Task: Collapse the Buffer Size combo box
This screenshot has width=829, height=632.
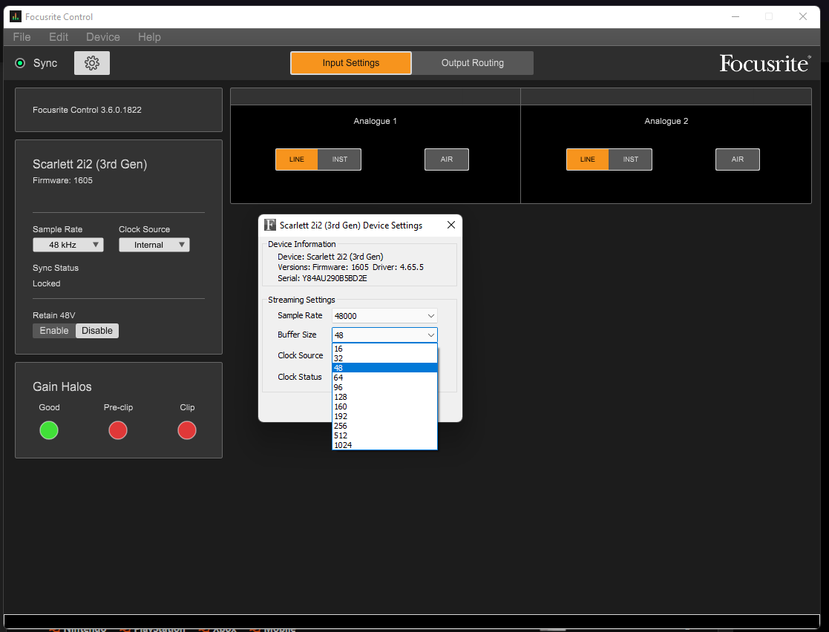Action: tap(384, 335)
